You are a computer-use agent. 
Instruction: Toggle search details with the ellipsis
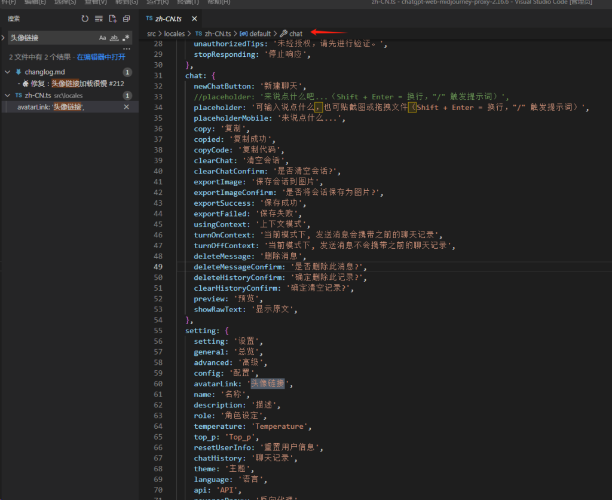(126, 48)
